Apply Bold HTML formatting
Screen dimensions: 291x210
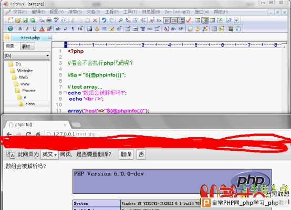pos(20,29)
